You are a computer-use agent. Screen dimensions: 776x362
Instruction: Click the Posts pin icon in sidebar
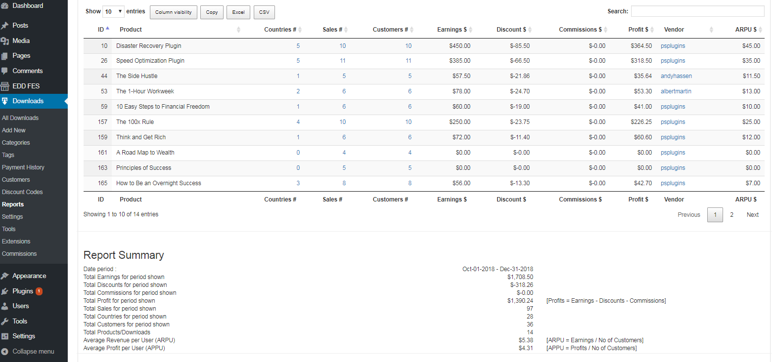[5, 26]
